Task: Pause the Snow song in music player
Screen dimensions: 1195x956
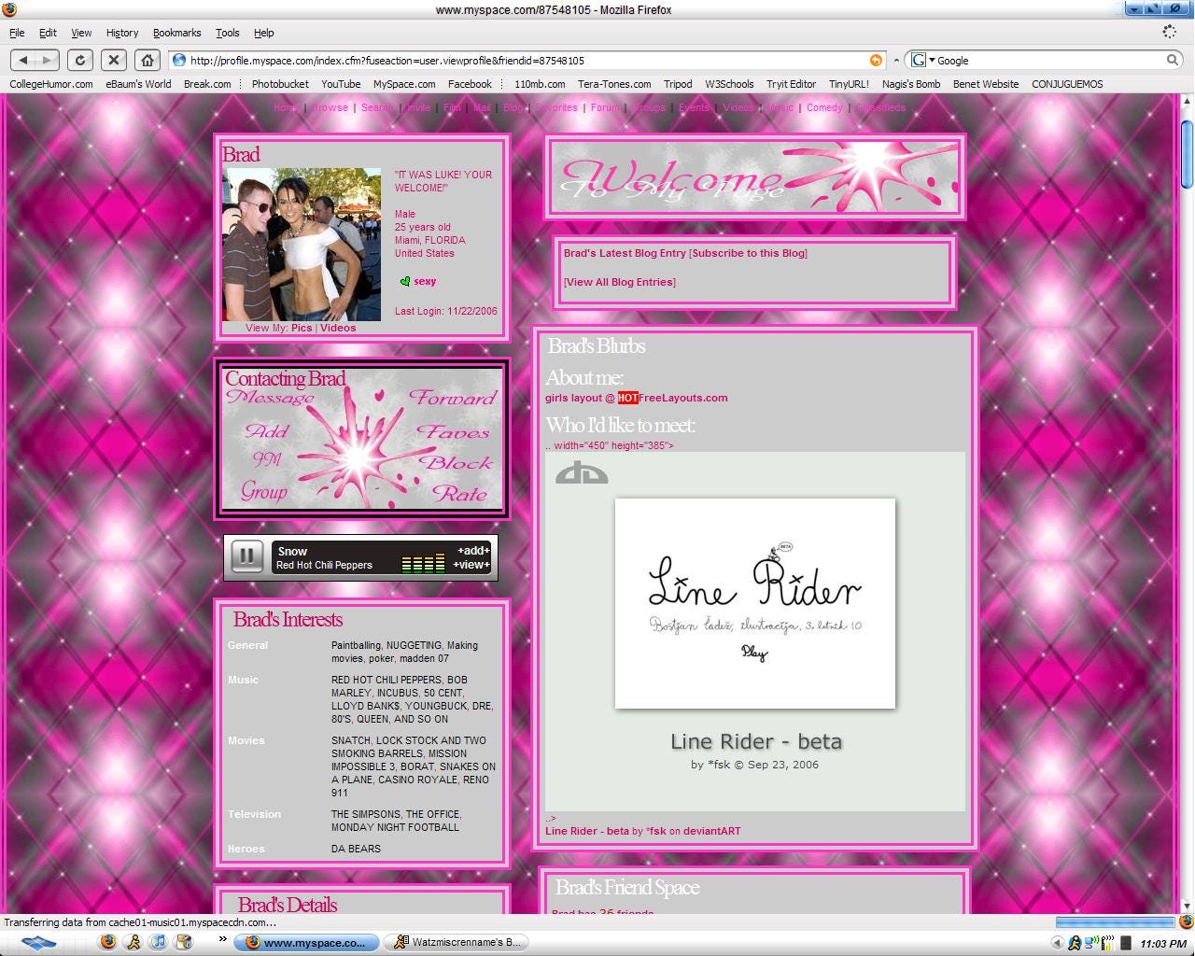Action: pyautogui.click(x=246, y=556)
